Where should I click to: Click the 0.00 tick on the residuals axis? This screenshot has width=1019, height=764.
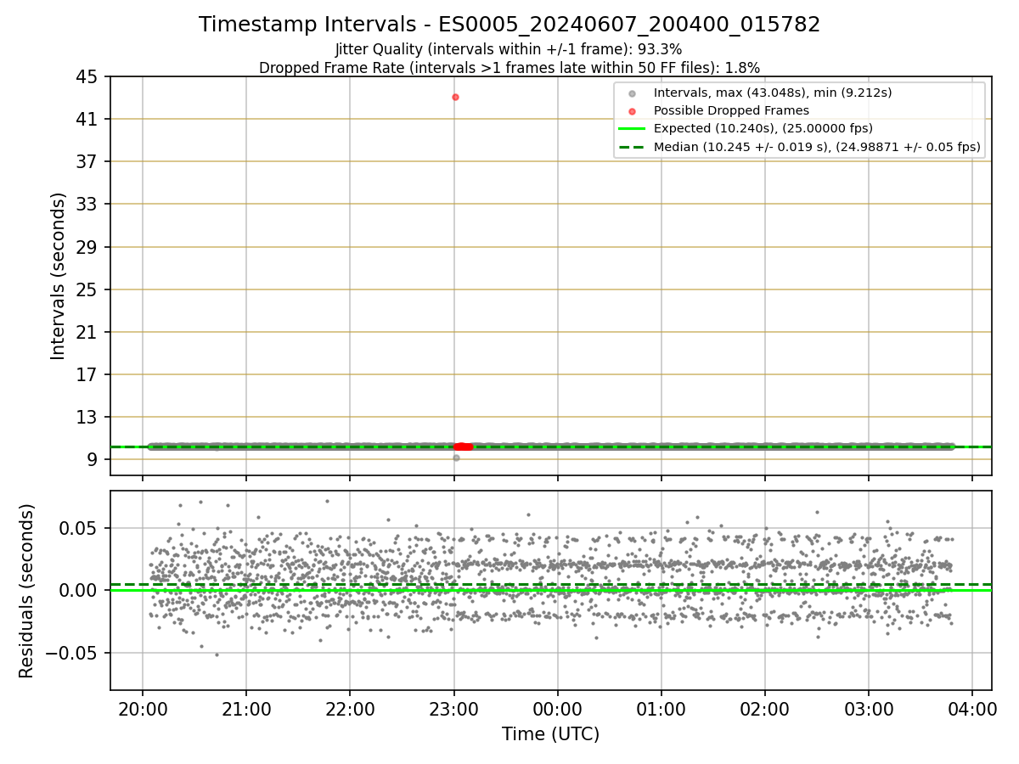[80, 590]
